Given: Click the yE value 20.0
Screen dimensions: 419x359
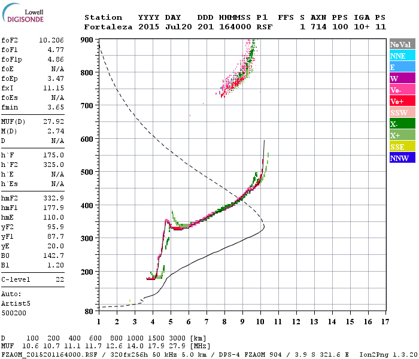Looking at the screenshot, I should tap(56, 247).
